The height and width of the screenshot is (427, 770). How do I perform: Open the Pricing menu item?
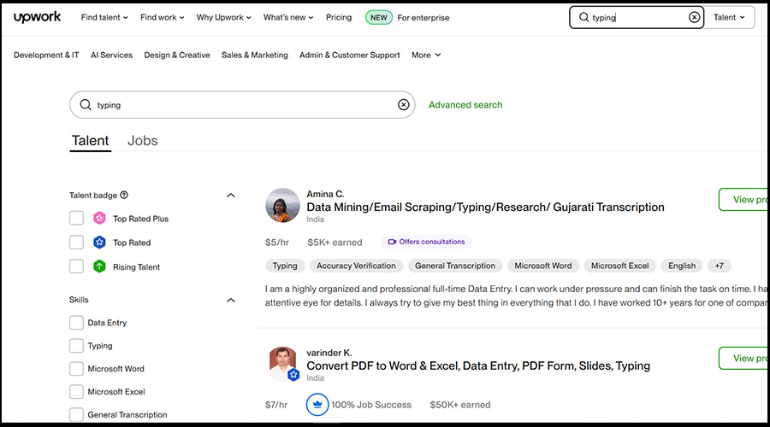pyautogui.click(x=339, y=17)
